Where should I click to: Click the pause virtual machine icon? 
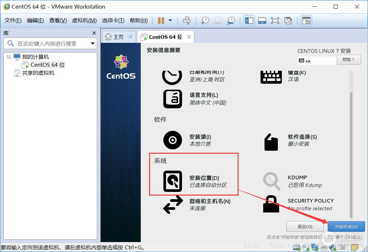click(161, 21)
